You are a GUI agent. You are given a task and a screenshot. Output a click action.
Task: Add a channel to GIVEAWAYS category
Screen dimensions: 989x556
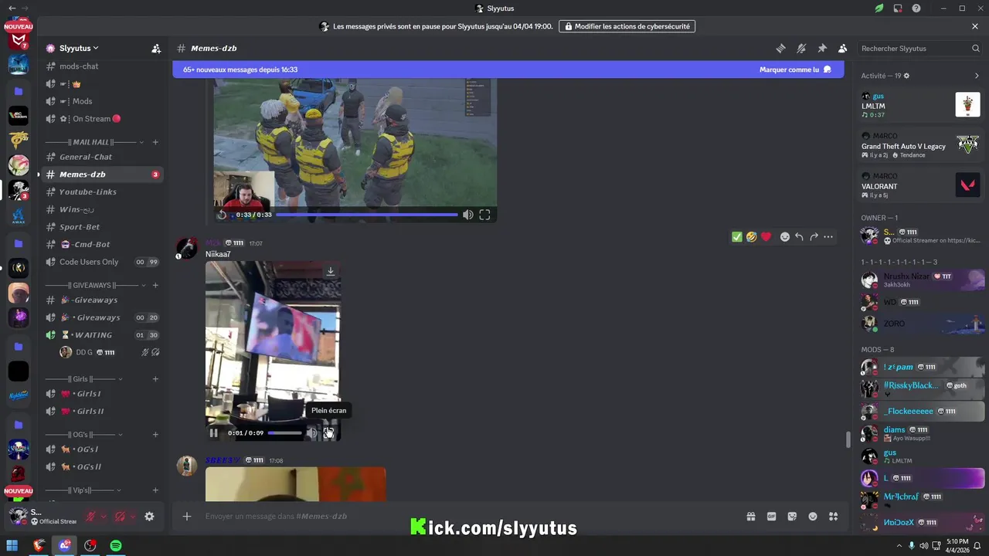[155, 285]
